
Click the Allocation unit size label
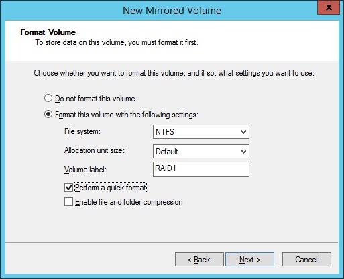click(x=95, y=150)
